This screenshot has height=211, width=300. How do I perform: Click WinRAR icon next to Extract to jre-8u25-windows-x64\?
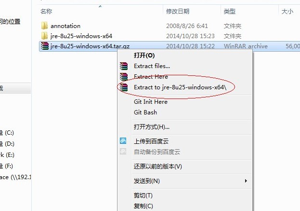[124, 87]
